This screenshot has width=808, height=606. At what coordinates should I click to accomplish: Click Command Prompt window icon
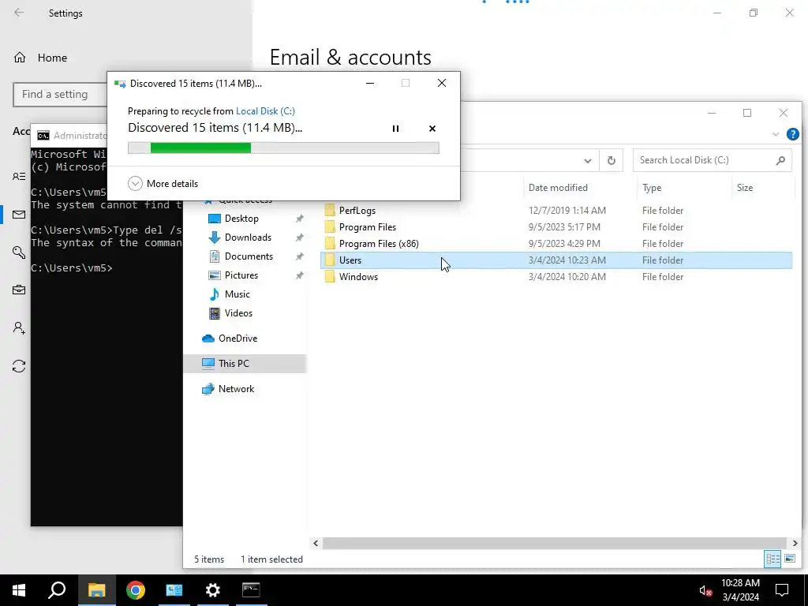pyautogui.click(x=43, y=136)
